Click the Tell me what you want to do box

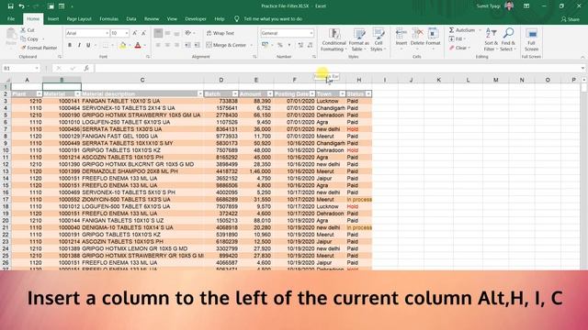273,18
